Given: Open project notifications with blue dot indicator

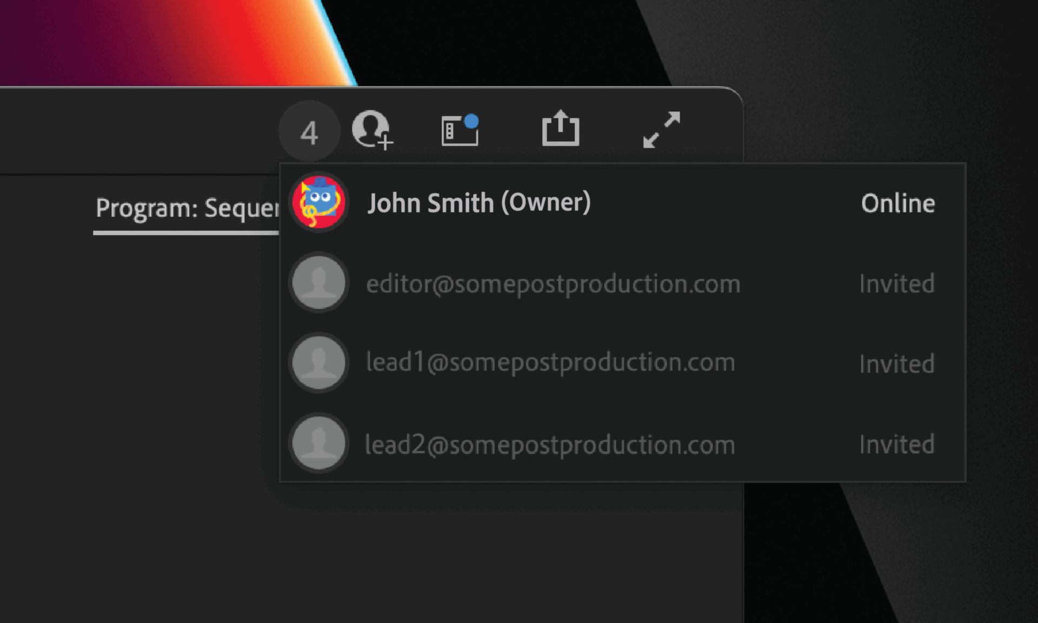Looking at the screenshot, I should pos(461,130).
